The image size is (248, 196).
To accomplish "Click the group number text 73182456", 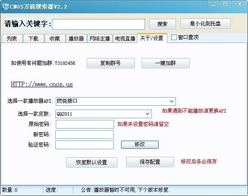I will point(65,63).
